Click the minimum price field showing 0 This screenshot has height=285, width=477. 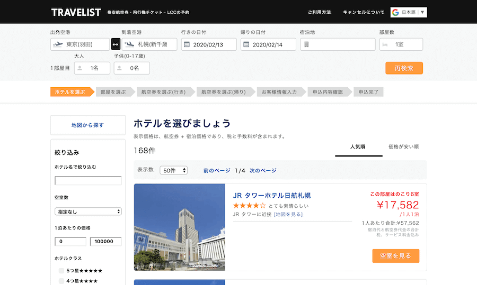pos(70,241)
